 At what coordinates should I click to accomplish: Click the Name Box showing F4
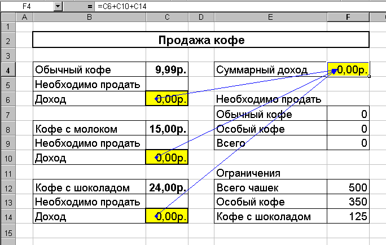click(x=27, y=6)
